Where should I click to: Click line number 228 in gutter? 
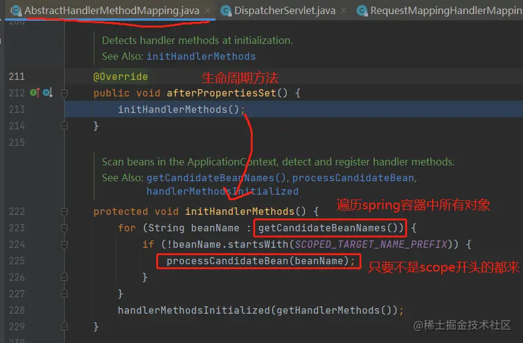coord(16,310)
